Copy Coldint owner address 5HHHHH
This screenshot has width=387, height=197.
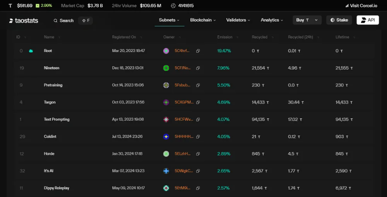pyautogui.click(x=198, y=137)
